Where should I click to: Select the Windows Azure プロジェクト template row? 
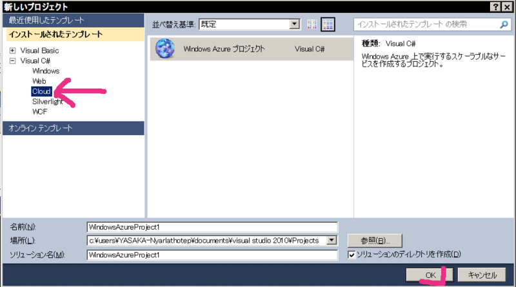(252, 49)
